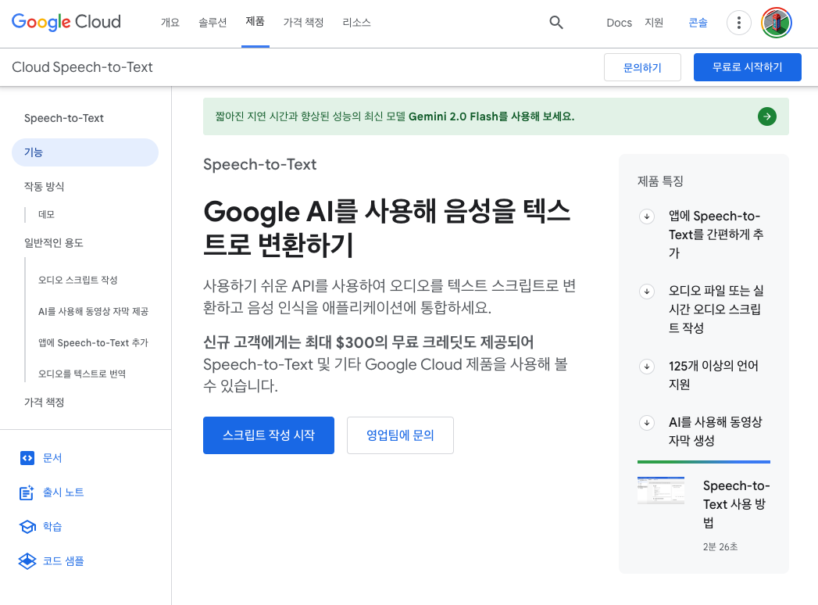
Task: Select '앱에 Speech-to-Text 추가' sidebar item
Action: 94,342
